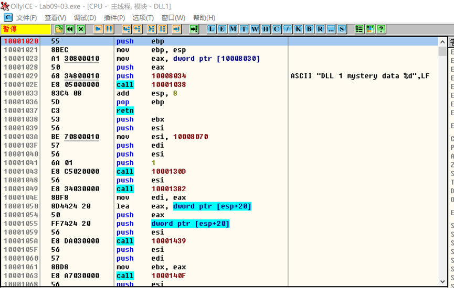Click the lea eax, dword ptr [esp+20] row

(x=219, y=206)
